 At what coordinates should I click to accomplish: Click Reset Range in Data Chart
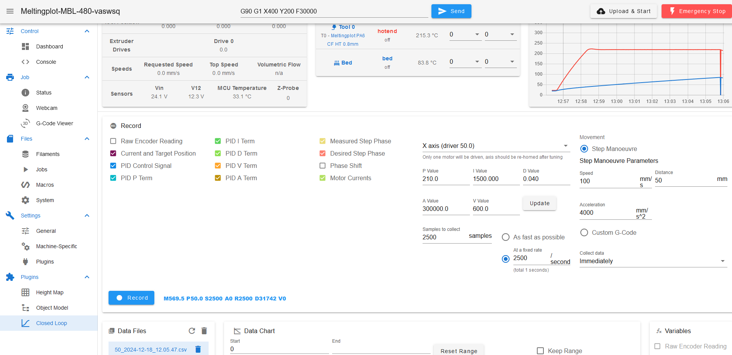[459, 351]
